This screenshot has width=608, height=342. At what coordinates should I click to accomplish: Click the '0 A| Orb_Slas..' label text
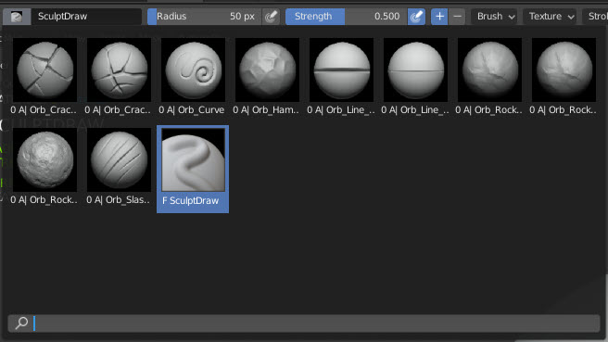pos(119,200)
